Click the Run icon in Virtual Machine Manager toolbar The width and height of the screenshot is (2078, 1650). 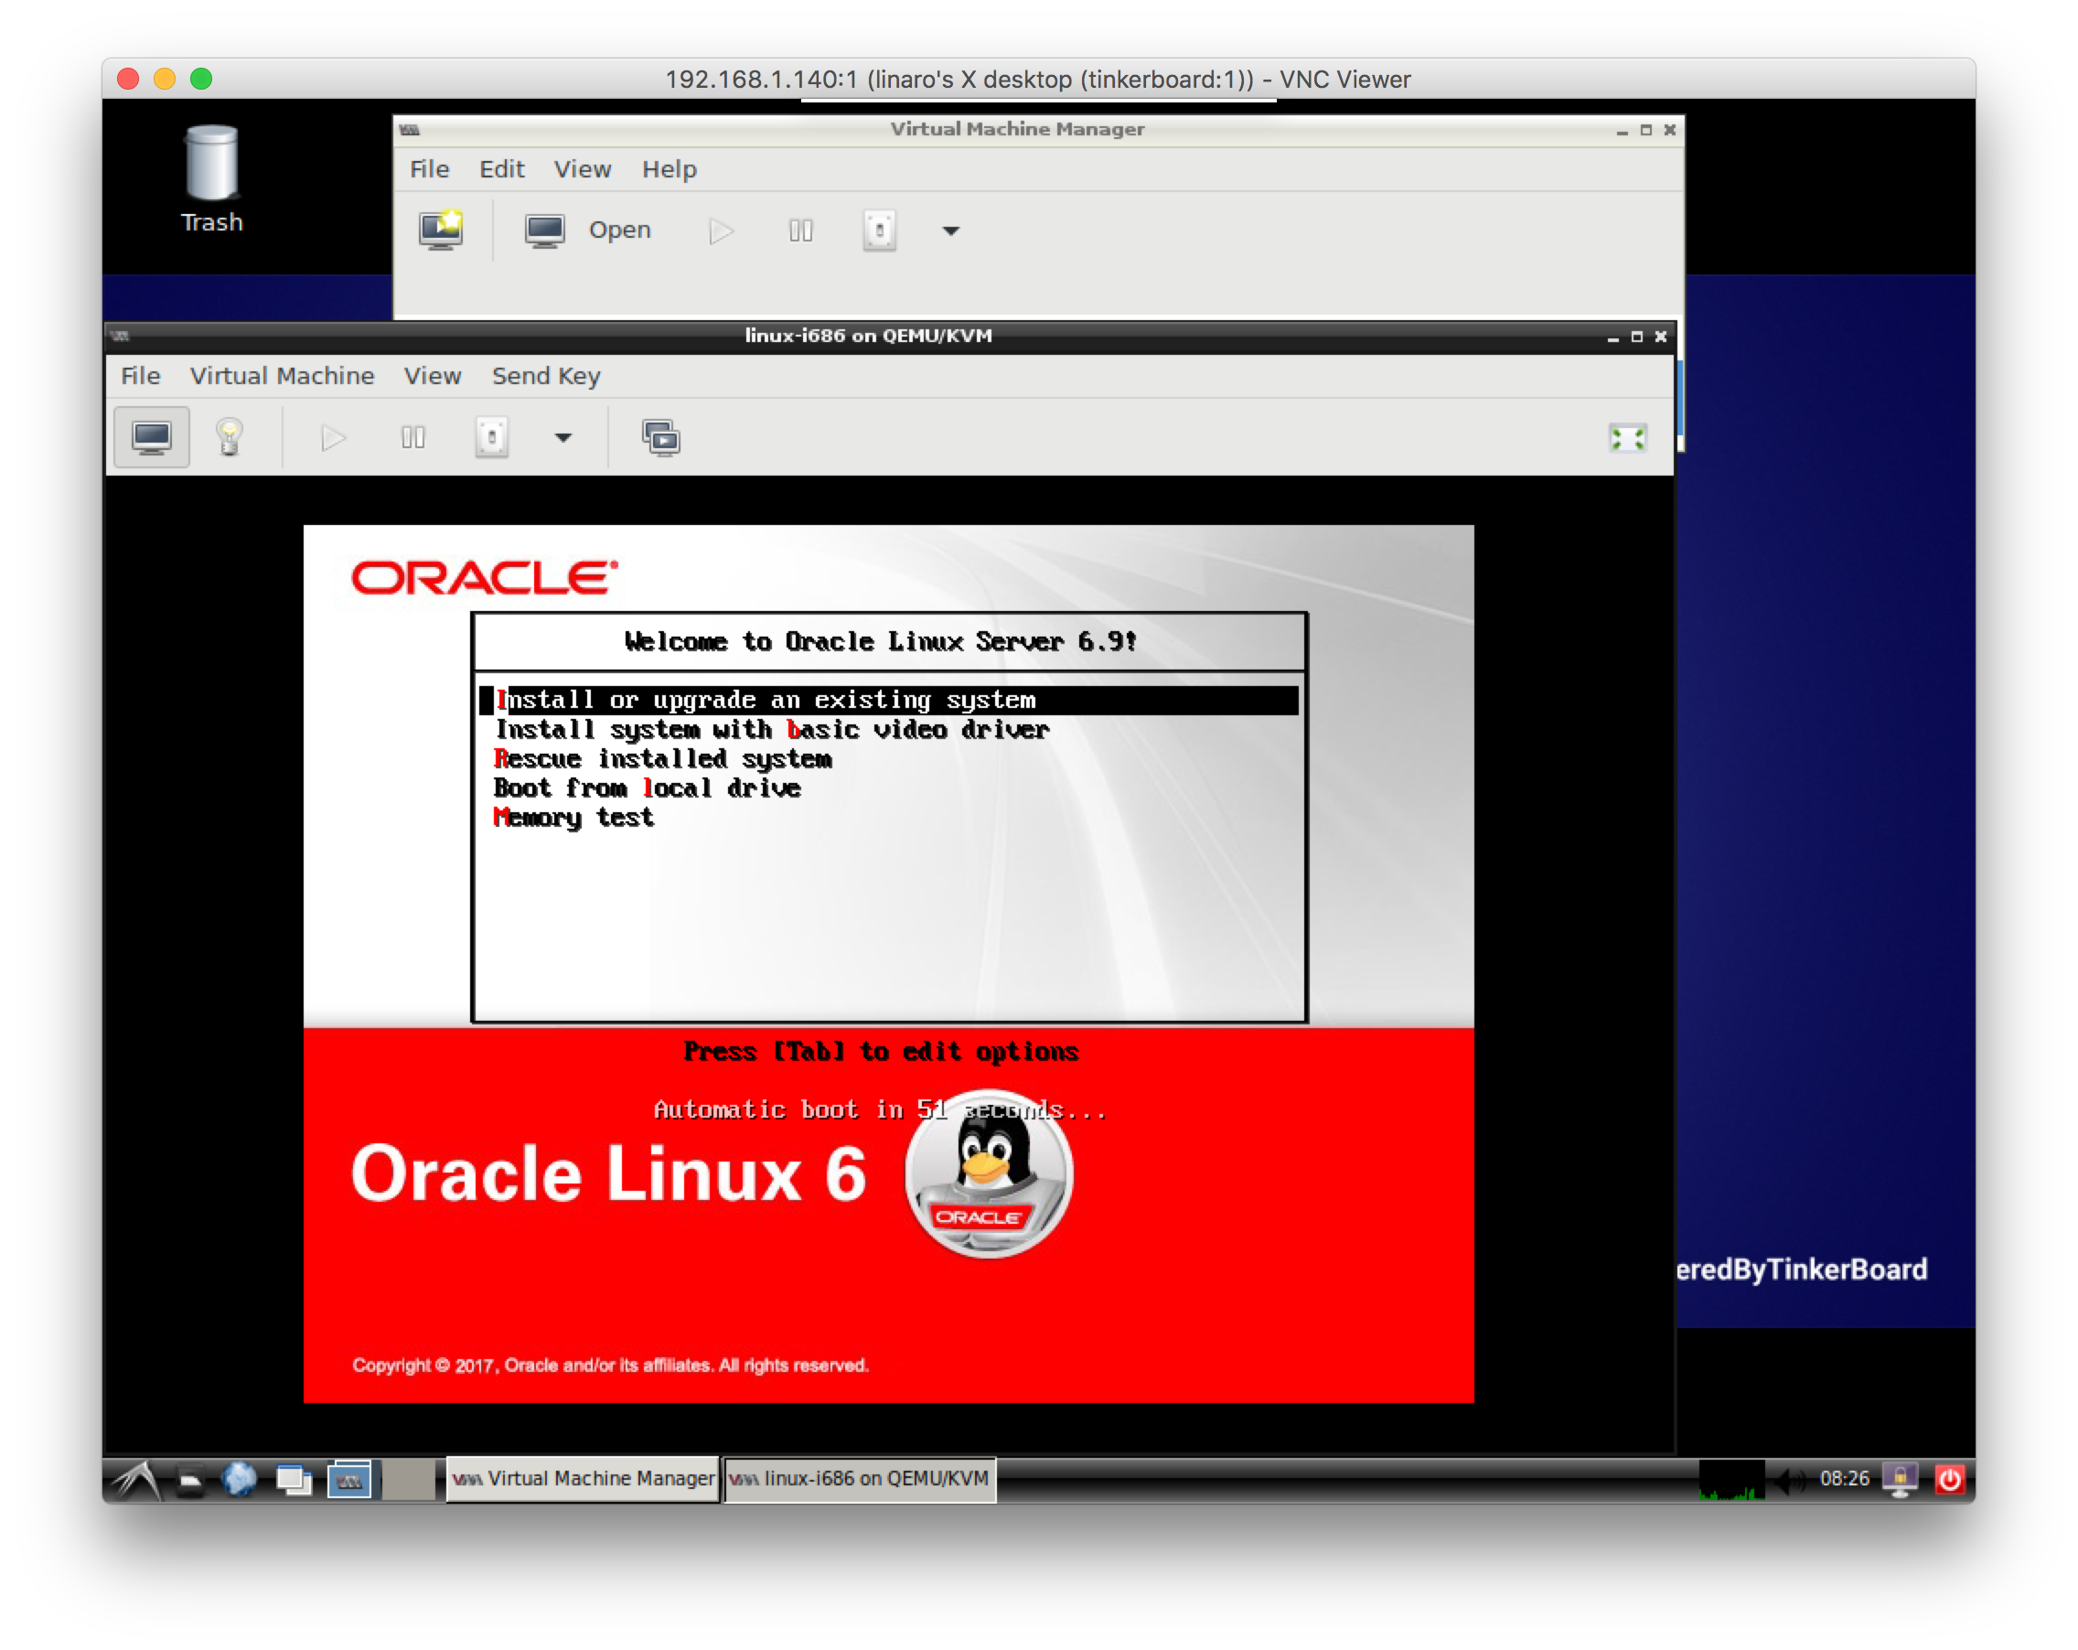pos(721,231)
